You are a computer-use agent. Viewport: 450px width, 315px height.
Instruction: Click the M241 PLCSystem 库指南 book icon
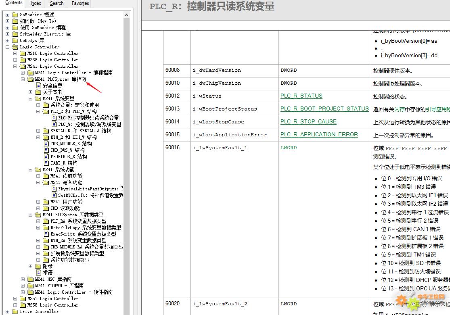pyautogui.click(x=30, y=79)
